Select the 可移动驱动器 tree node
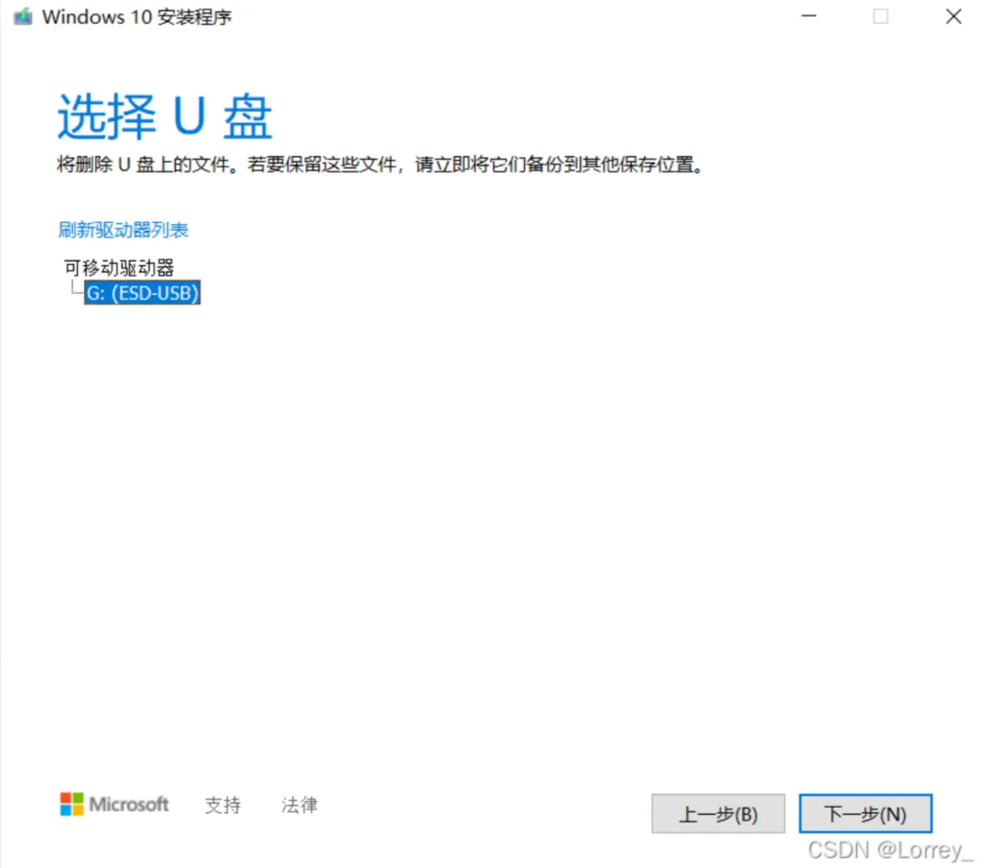The width and height of the screenshot is (988, 868). [x=119, y=268]
